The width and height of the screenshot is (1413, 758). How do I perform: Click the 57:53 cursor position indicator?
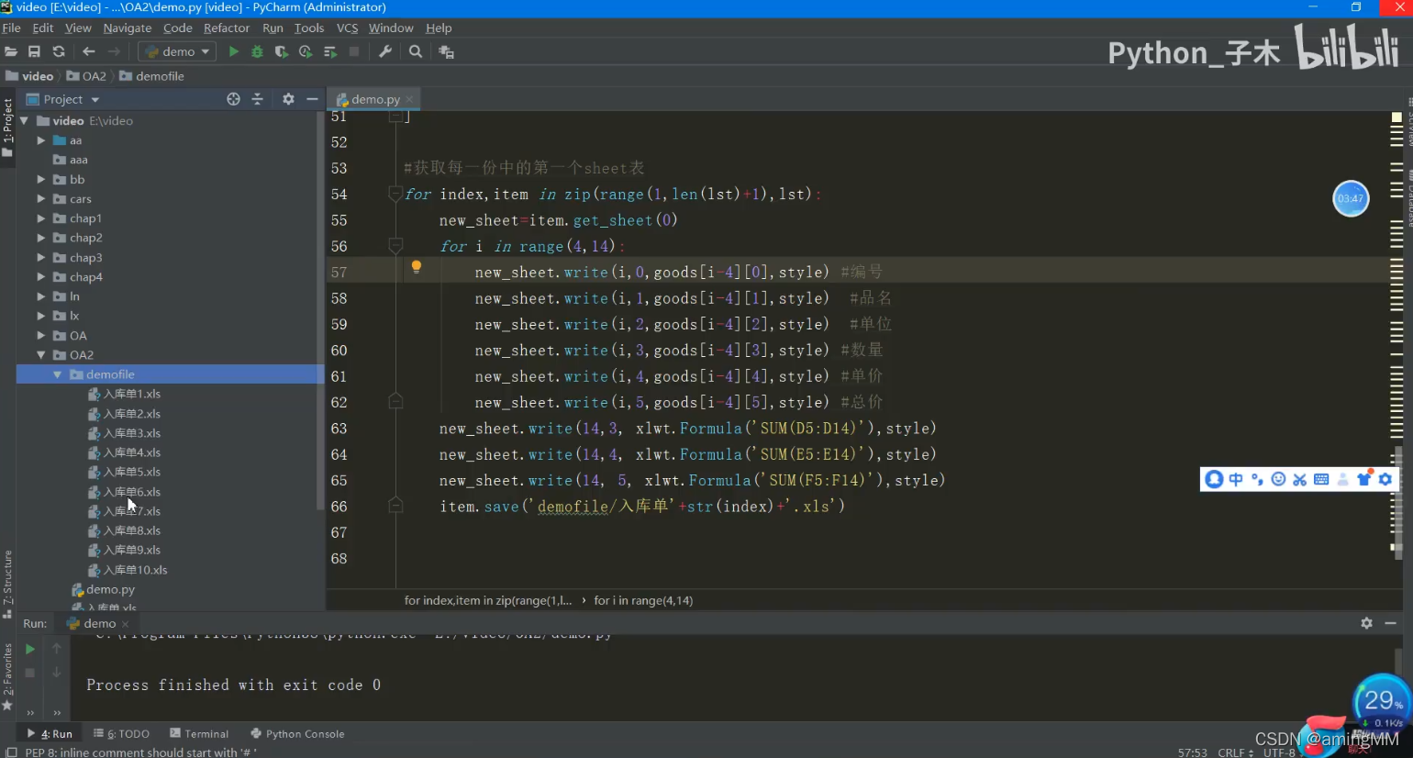point(1193,752)
